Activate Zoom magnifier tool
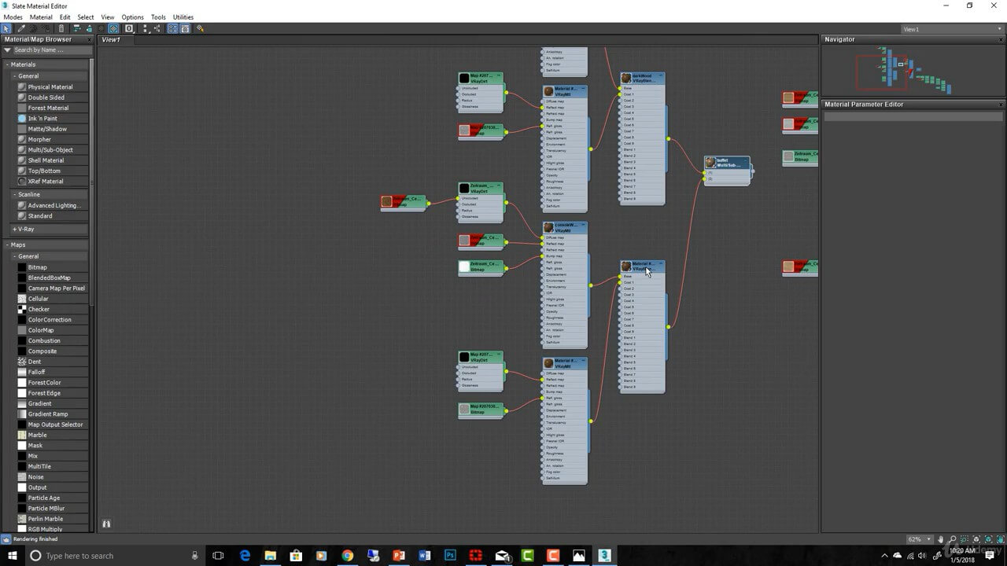Viewport: 1007px width, 566px height. (x=952, y=539)
